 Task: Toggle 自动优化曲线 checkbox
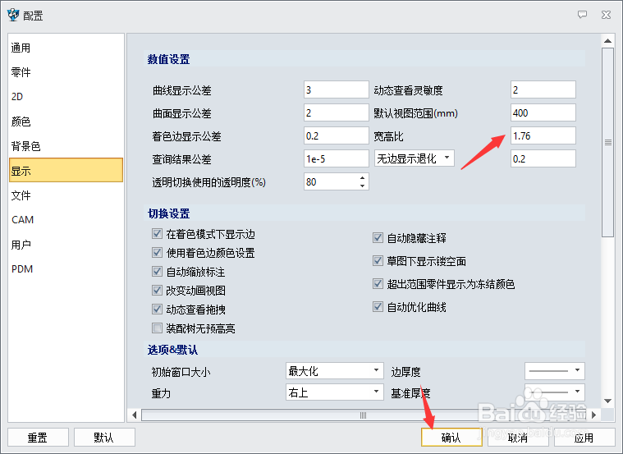point(378,307)
